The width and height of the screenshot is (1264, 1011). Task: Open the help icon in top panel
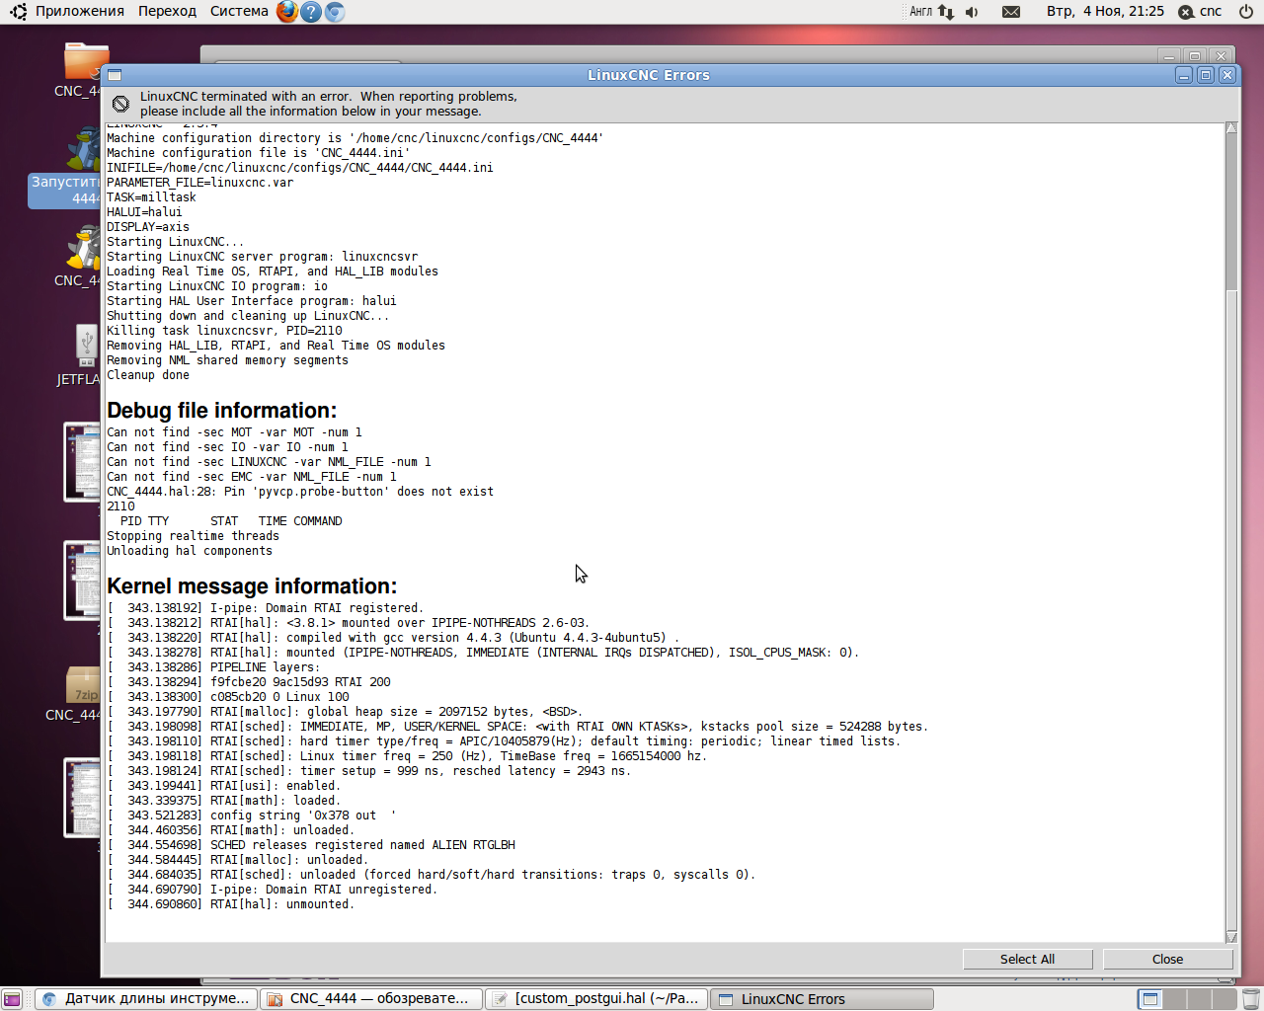[x=311, y=12]
